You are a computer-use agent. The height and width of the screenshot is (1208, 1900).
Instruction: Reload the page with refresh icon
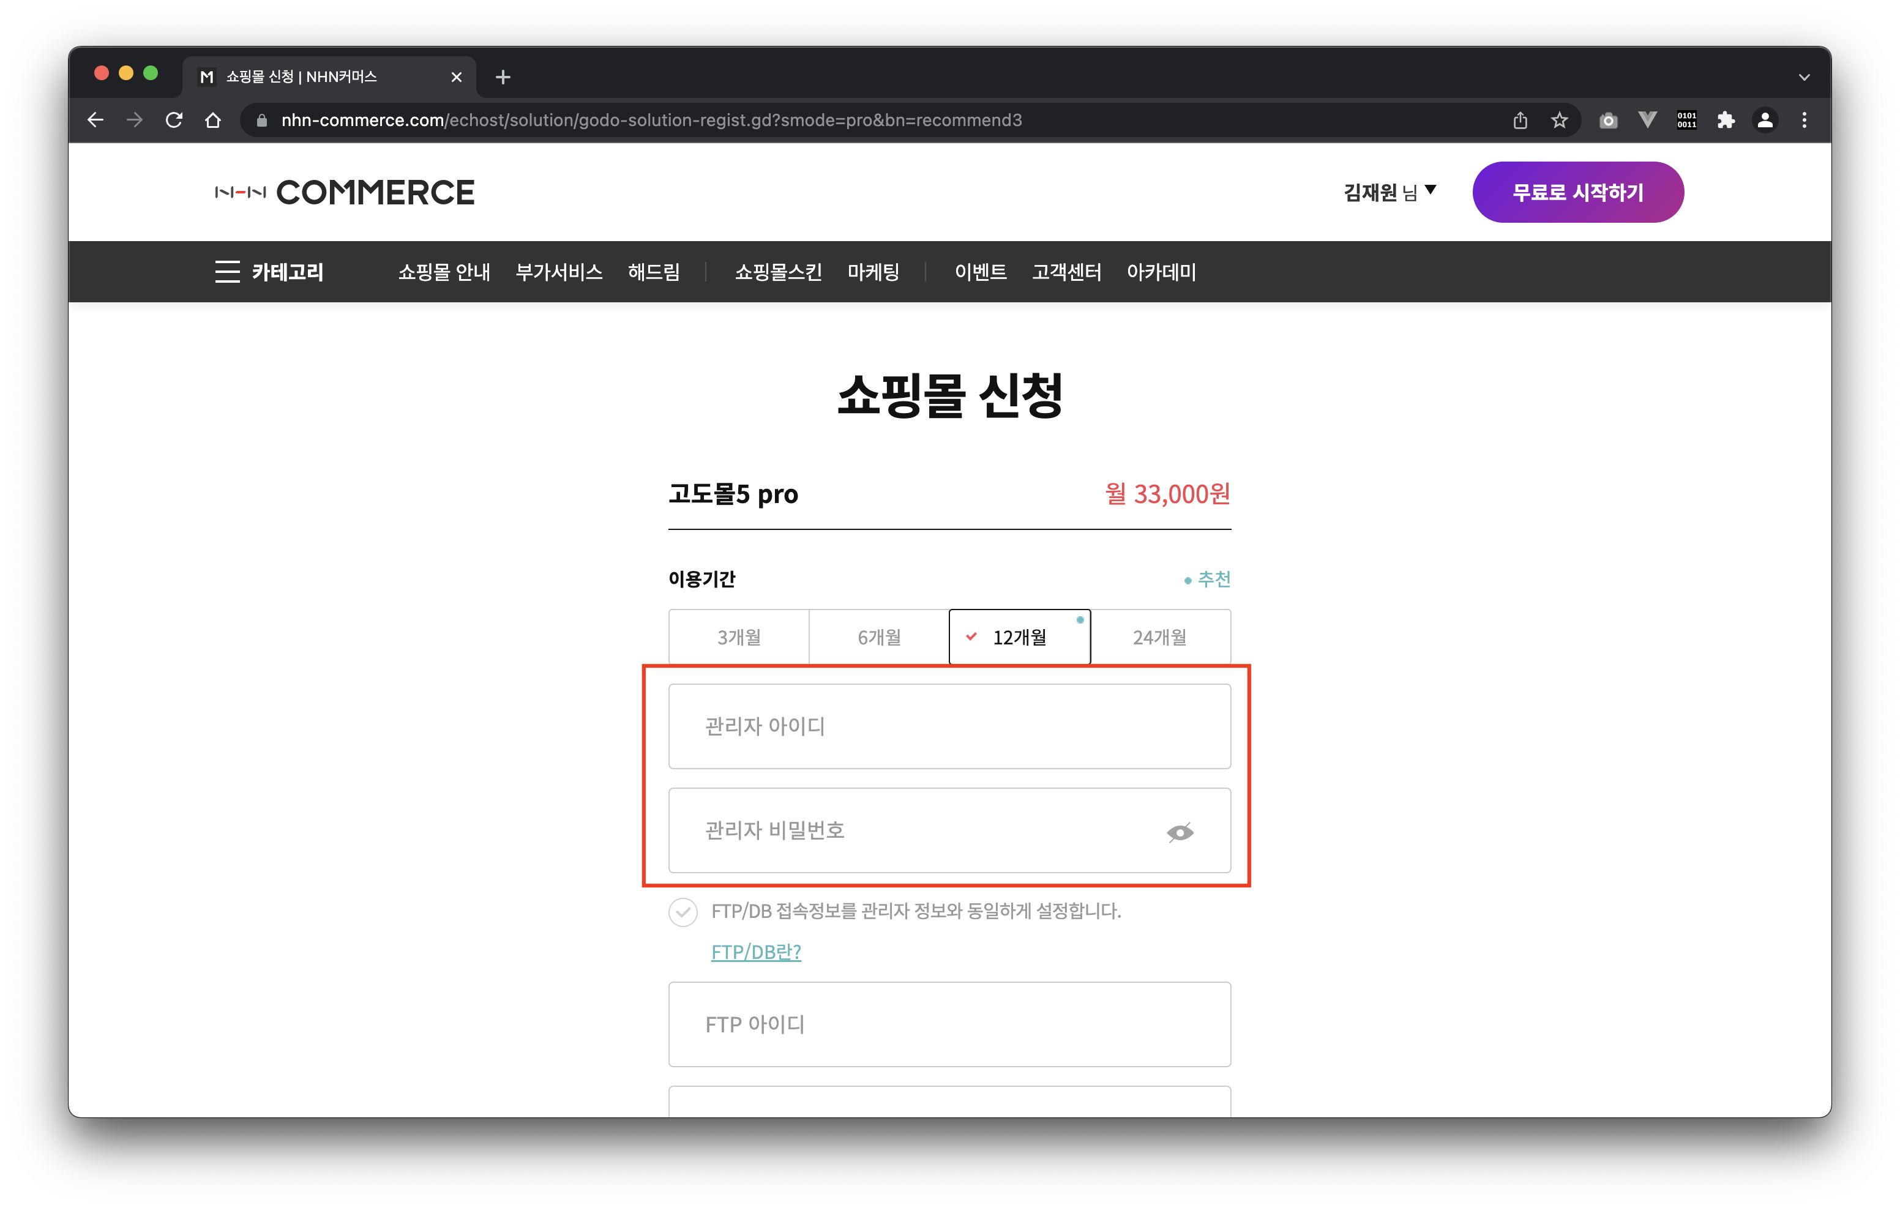point(174,120)
